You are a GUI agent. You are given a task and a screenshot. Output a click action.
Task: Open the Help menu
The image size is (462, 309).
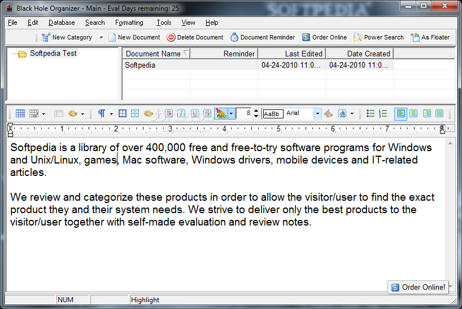point(212,23)
